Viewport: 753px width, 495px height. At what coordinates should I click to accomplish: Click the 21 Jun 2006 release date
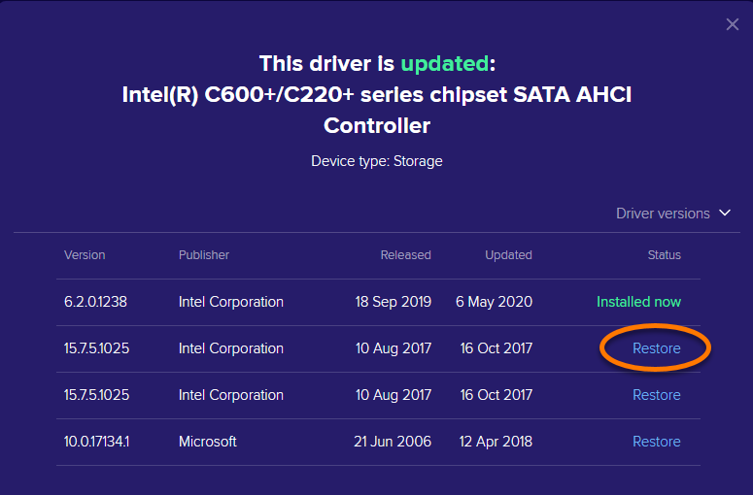[394, 442]
